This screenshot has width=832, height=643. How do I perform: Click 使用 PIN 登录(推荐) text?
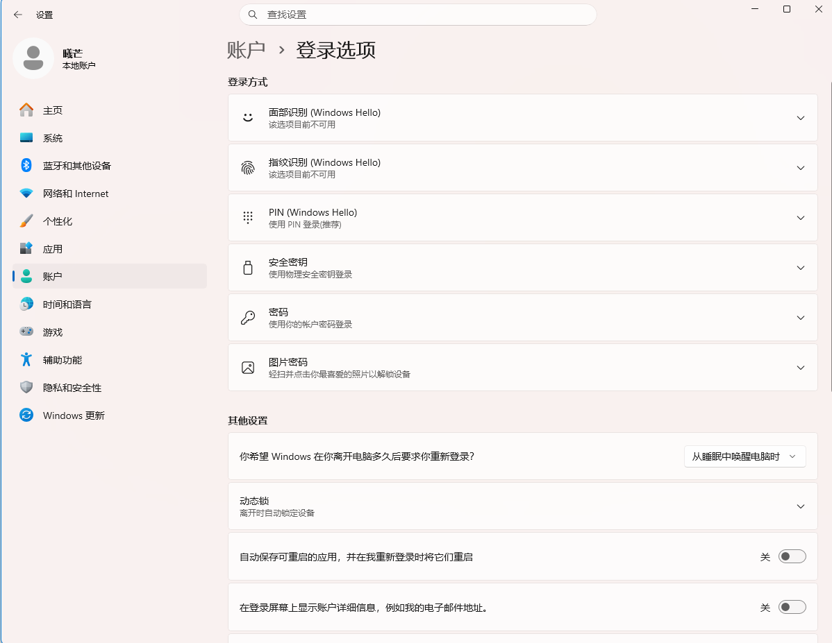[x=305, y=224]
